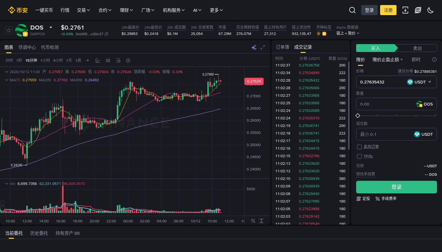The width and height of the screenshot is (442, 252).
Task: Focus the 成交额 最小 0.1 input field
Action: (397, 134)
